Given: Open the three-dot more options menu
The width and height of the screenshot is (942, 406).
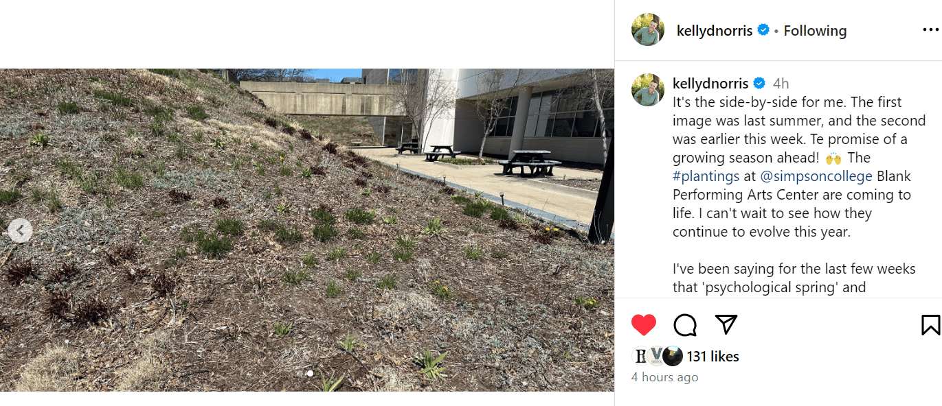Looking at the screenshot, I should [930, 30].
